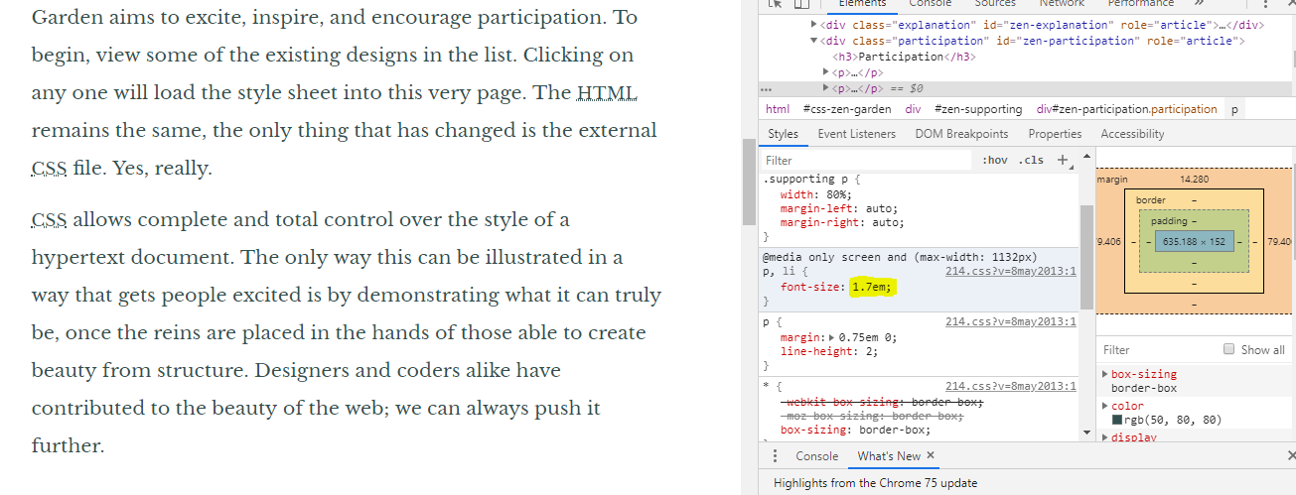Activate the inspect element picker icon

click(777, 5)
